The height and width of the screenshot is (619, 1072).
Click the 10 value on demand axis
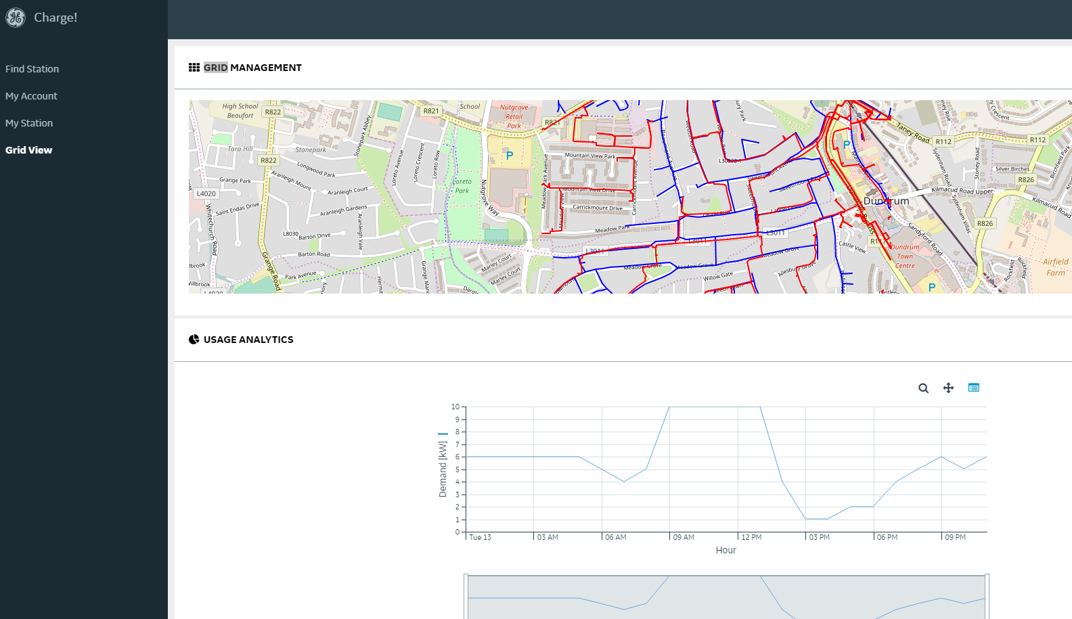tap(455, 407)
